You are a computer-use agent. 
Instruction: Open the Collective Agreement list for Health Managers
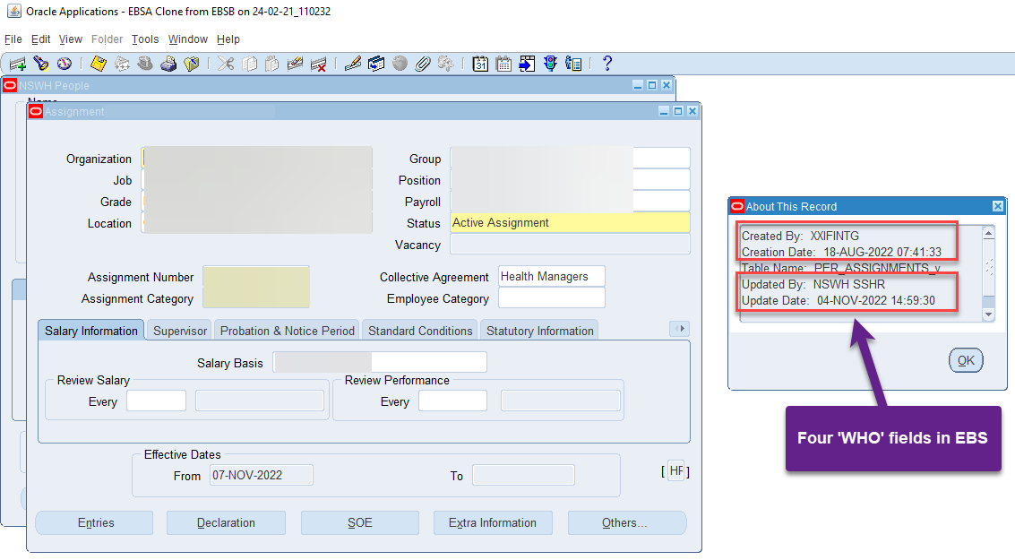[551, 276]
